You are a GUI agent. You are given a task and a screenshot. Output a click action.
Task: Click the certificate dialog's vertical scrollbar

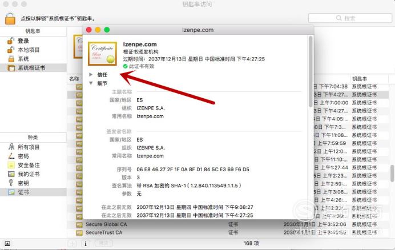click(311, 71)
